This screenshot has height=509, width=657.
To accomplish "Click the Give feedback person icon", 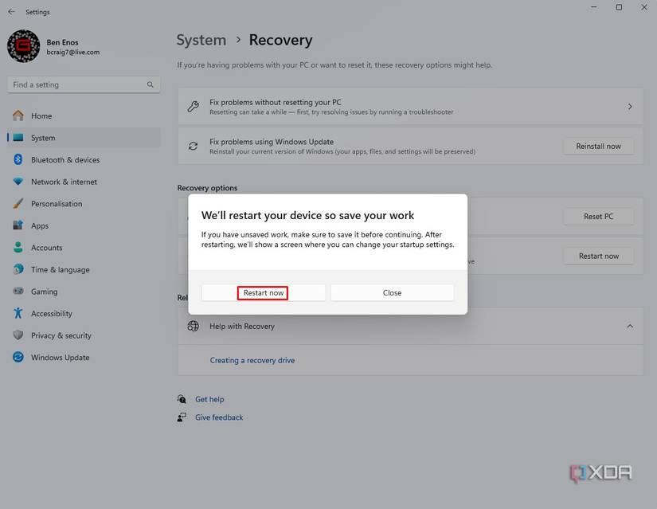I will point(182,417).
